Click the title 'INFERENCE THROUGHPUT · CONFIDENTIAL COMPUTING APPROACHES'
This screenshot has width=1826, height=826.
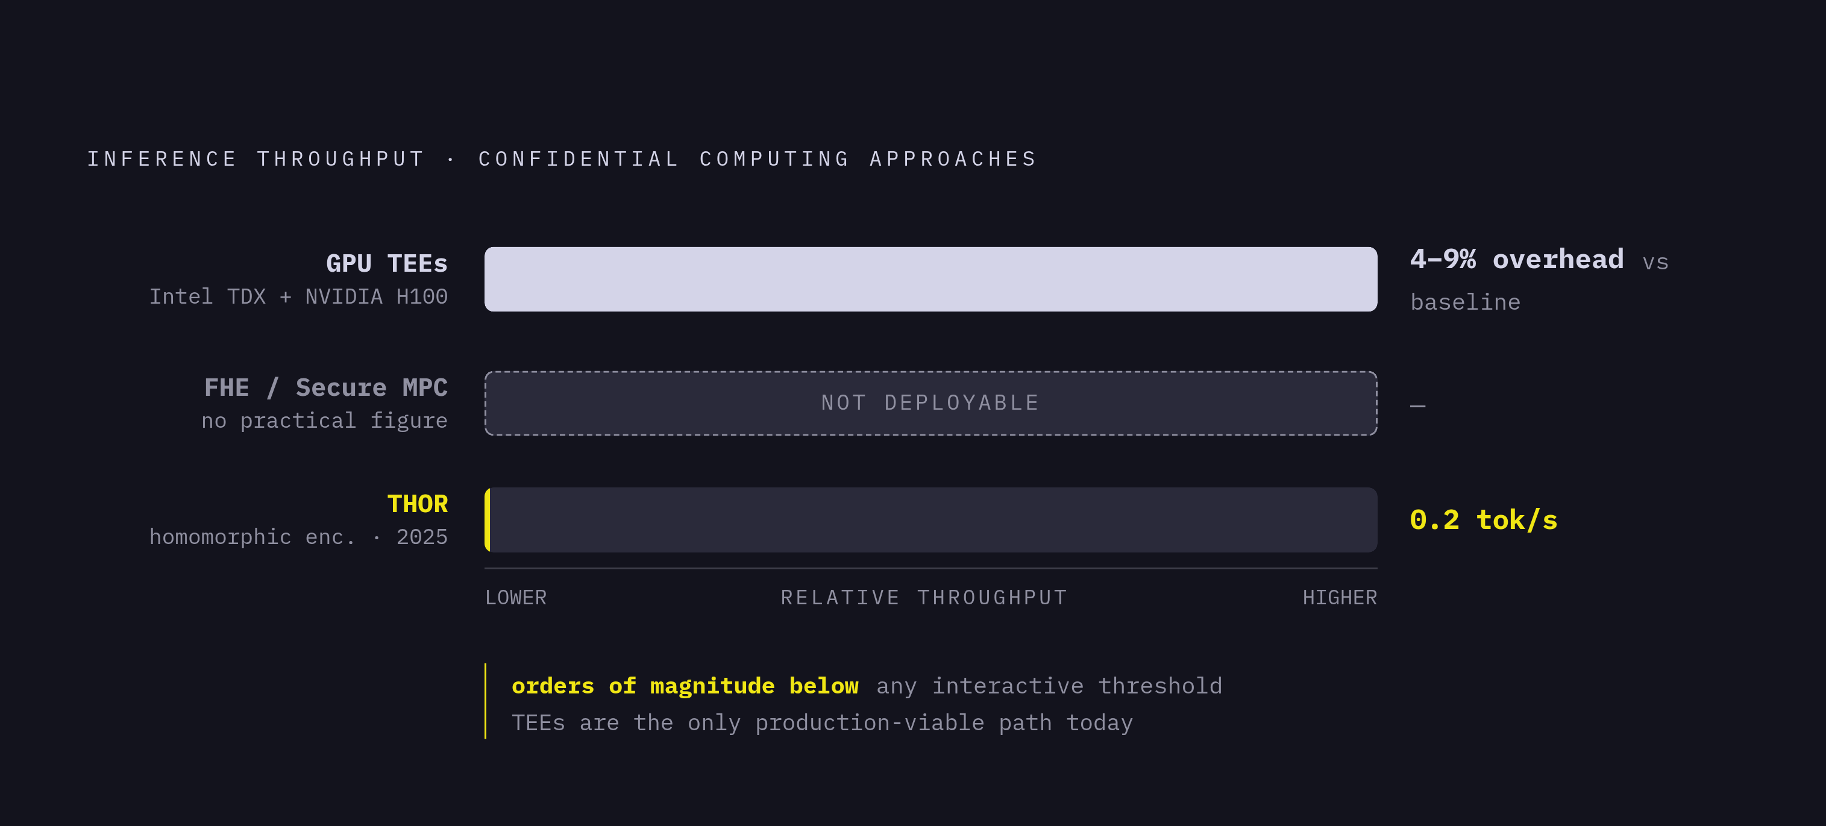coord(562,158)
